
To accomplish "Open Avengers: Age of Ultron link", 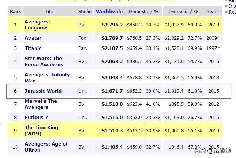I will tap(46, 147).
